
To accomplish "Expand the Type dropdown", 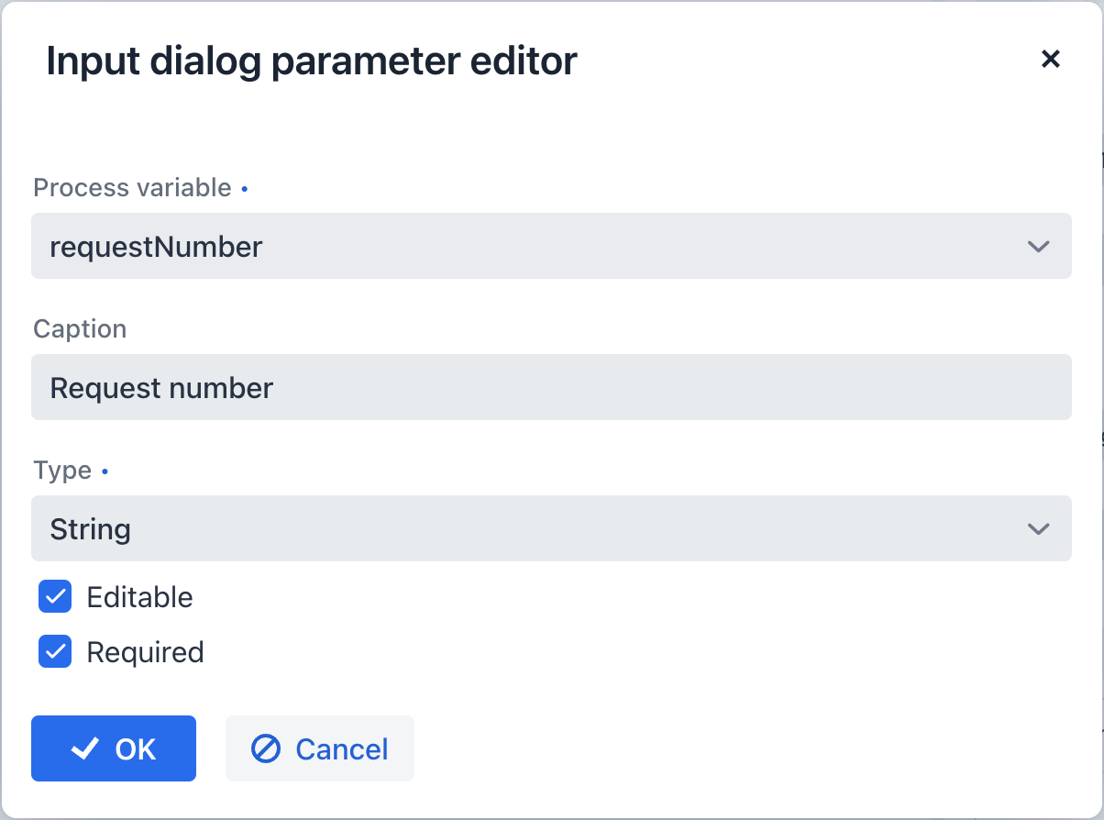I will [550, 529].
